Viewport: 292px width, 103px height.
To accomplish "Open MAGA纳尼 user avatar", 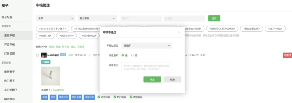I will tap(44, 55).
